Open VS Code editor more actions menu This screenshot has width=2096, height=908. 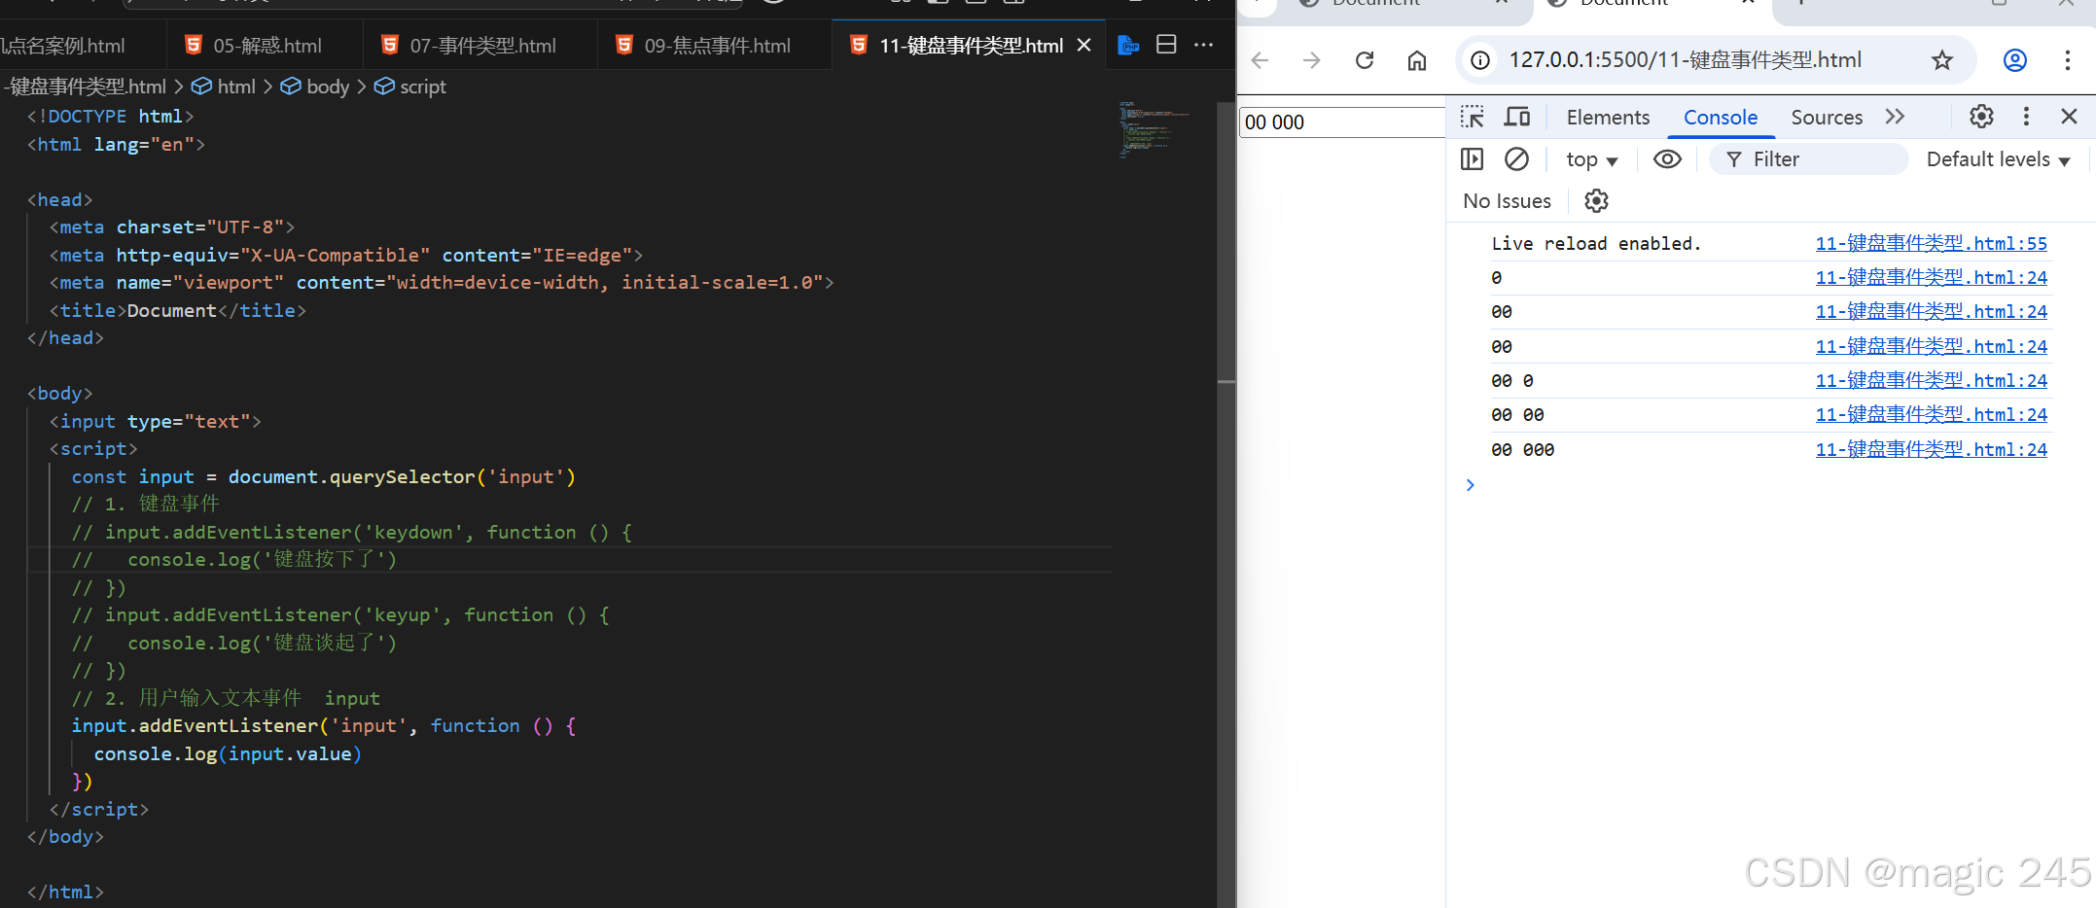(1203, 45)
